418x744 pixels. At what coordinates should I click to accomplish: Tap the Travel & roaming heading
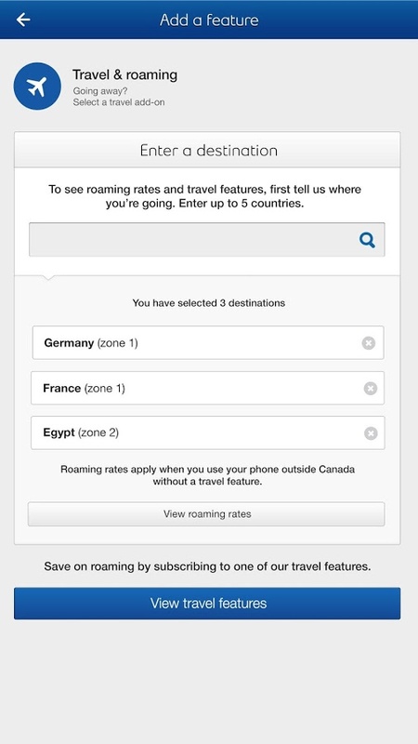(124, 75)
